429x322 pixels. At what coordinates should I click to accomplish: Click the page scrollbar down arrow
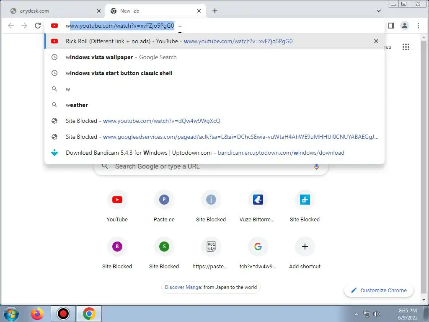tap(424, 300)
